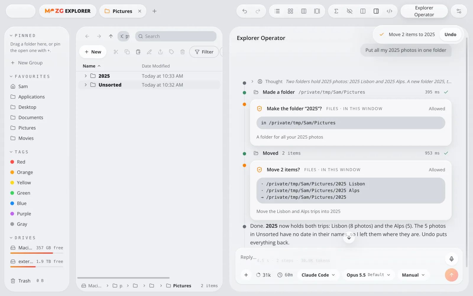Click the Explorer Operator button in the toolbar
The height and width of the screenshot is (296, 473).
[424, 11]
